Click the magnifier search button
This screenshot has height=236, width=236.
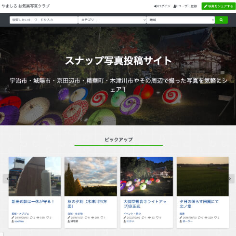pyautogui.click(x=221, y=20)
